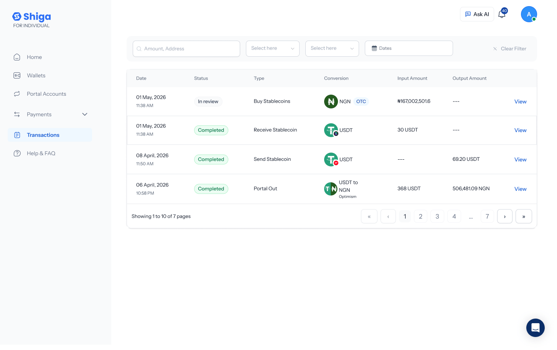Screen dimensions: 557x350
Task: Click the Portal Accounts loop icon
Action: tap(17, 94)
